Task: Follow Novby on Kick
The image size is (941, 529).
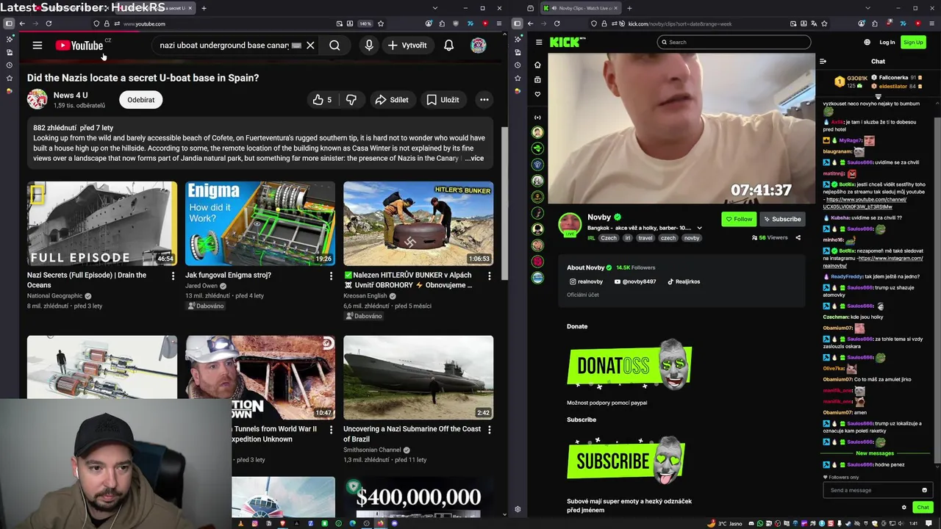Action: click(739, 219)
